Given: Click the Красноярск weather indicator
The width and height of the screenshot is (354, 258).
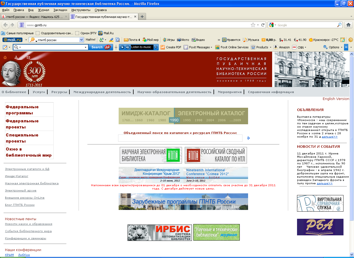Looking at the screenshot, I should [324, 40].
